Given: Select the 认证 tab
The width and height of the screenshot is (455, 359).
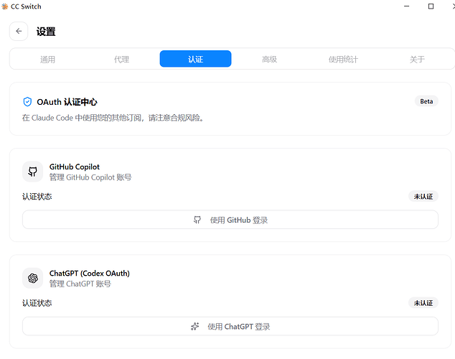Looking at the screenshot, I should pyautogui.click(x=196, y=59).
